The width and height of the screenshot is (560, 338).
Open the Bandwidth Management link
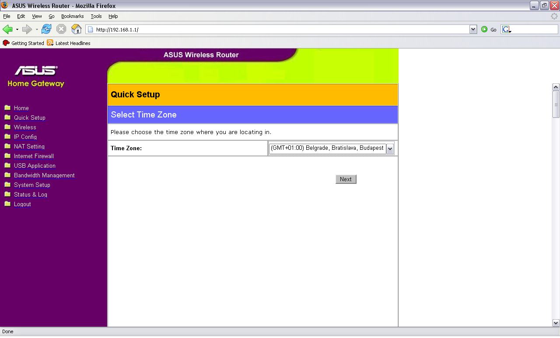pos(44,176)
